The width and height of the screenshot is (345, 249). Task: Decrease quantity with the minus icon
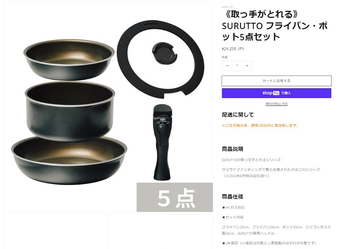tap(227, 66)
